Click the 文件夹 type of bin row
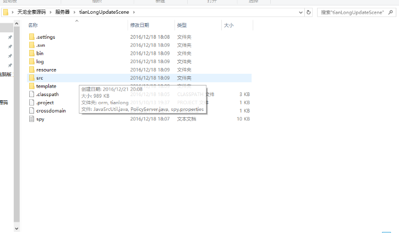This screenshot has width=399, height=233. [184, 53]
